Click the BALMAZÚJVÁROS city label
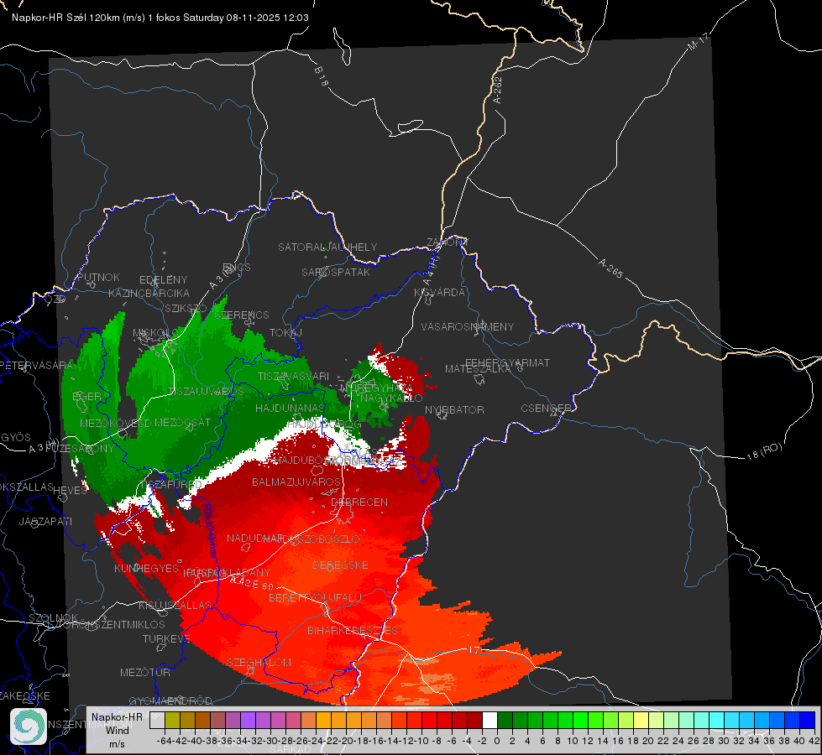822x755 pixels. (x=296, y=482)
